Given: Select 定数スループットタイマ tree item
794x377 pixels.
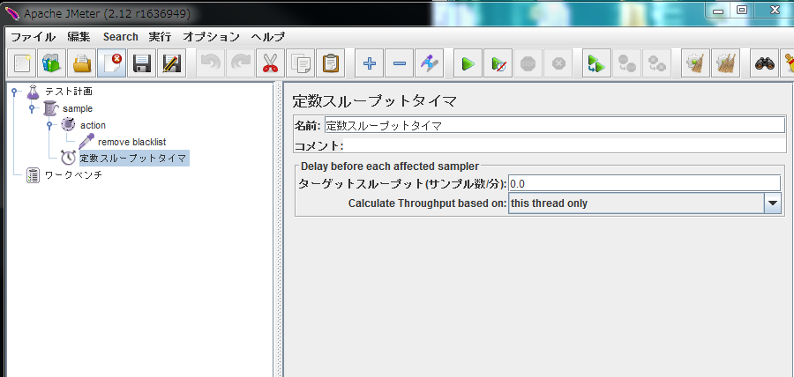Looking at the screenshot, I should 134,159.
